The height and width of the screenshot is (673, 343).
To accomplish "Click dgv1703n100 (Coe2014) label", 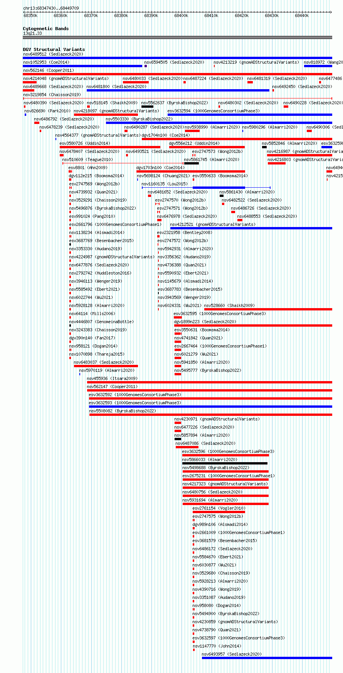I will (160, 168).
